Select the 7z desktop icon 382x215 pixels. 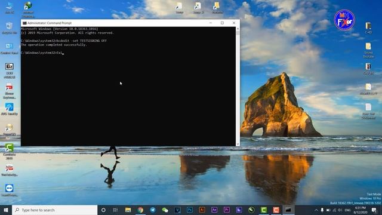[x=10, y=70]
